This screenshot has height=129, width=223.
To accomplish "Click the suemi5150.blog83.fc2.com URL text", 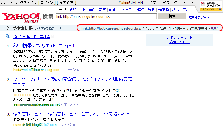I will tap(35, 125).
